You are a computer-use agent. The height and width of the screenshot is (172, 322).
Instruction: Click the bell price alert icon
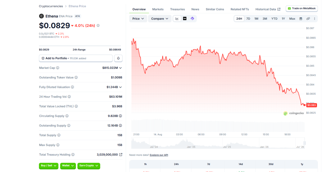(x=118, y=58)
